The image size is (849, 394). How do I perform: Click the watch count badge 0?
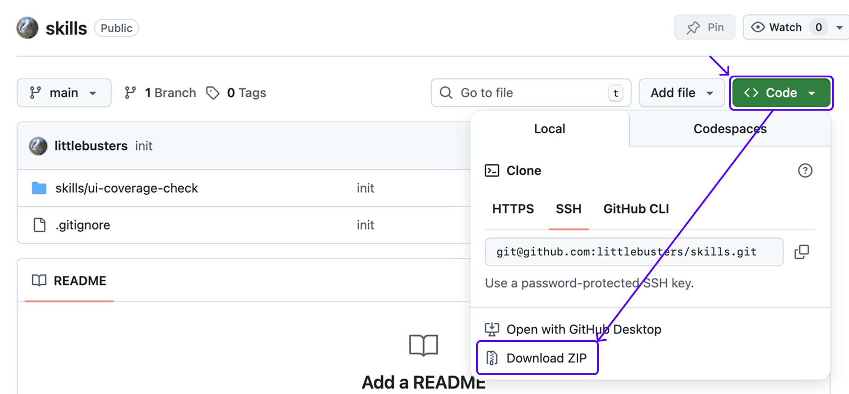pyautogui.click(x=819, y=27)
